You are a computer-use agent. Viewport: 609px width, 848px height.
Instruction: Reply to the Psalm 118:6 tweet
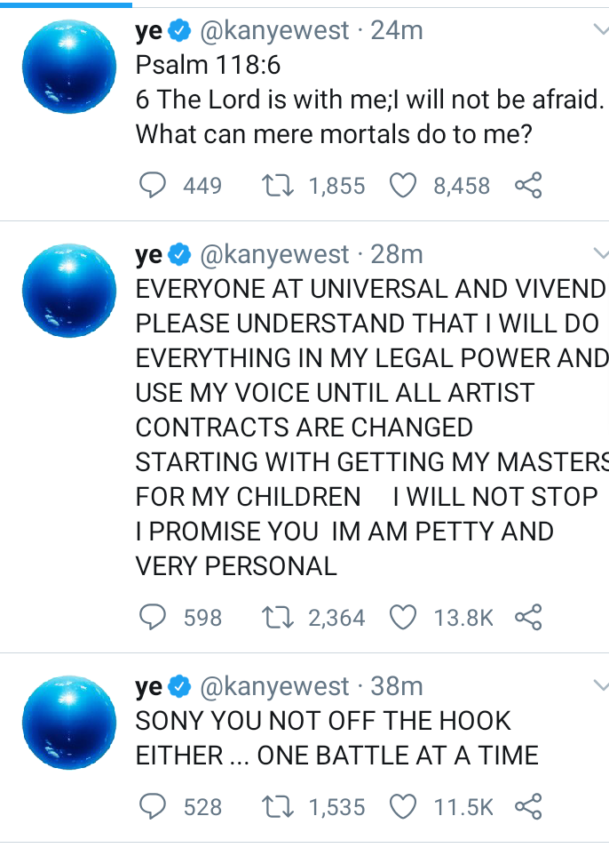154,185
